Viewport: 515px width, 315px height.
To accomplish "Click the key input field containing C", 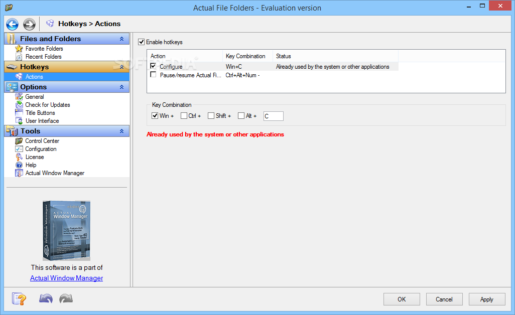I will click(273, 116).
